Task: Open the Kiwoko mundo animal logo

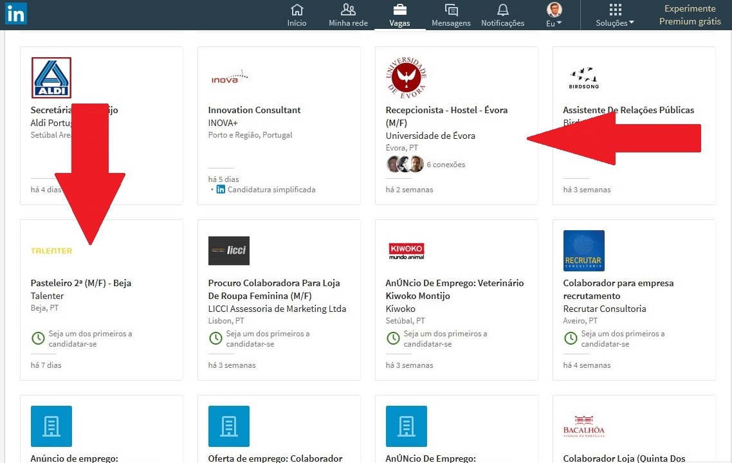Action: pyautogui.click(x=407, y=251)
